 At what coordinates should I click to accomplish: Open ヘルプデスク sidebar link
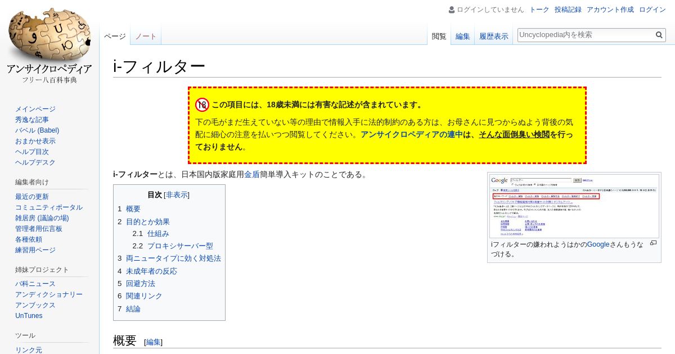tap(35, 162)
